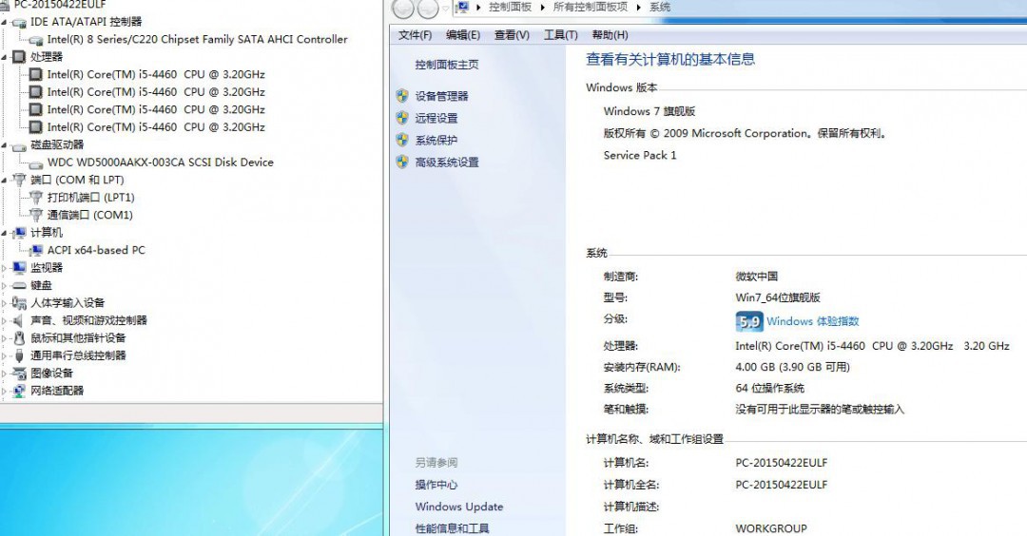Click the arrow after 控制面板 in breadcrumb
The image size is (1027, 536).
click(543, 8)
